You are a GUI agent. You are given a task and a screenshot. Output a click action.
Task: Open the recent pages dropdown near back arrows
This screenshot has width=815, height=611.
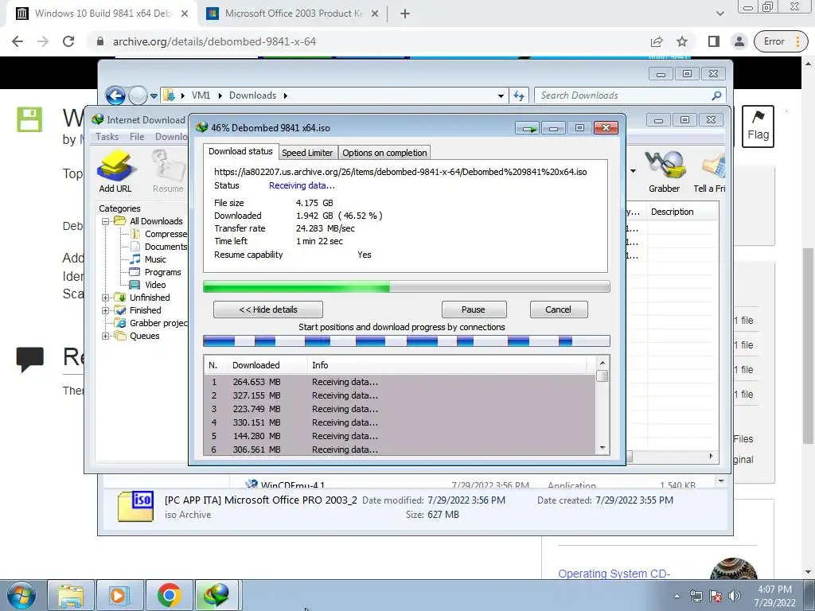154,95
